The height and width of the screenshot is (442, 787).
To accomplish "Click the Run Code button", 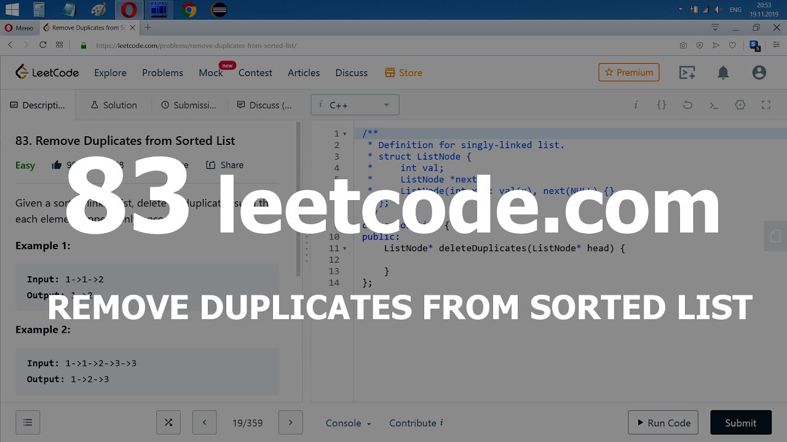I will 663,422.
